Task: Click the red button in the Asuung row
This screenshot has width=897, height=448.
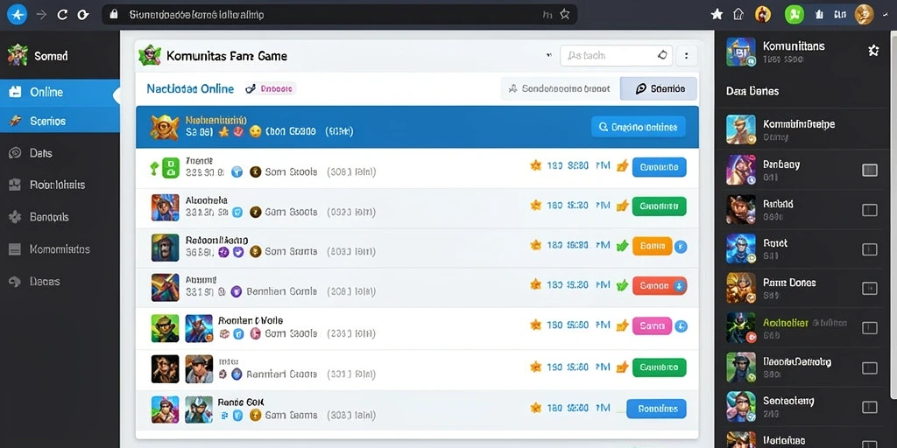Action: pyautogui.click(x=659, y=286)
